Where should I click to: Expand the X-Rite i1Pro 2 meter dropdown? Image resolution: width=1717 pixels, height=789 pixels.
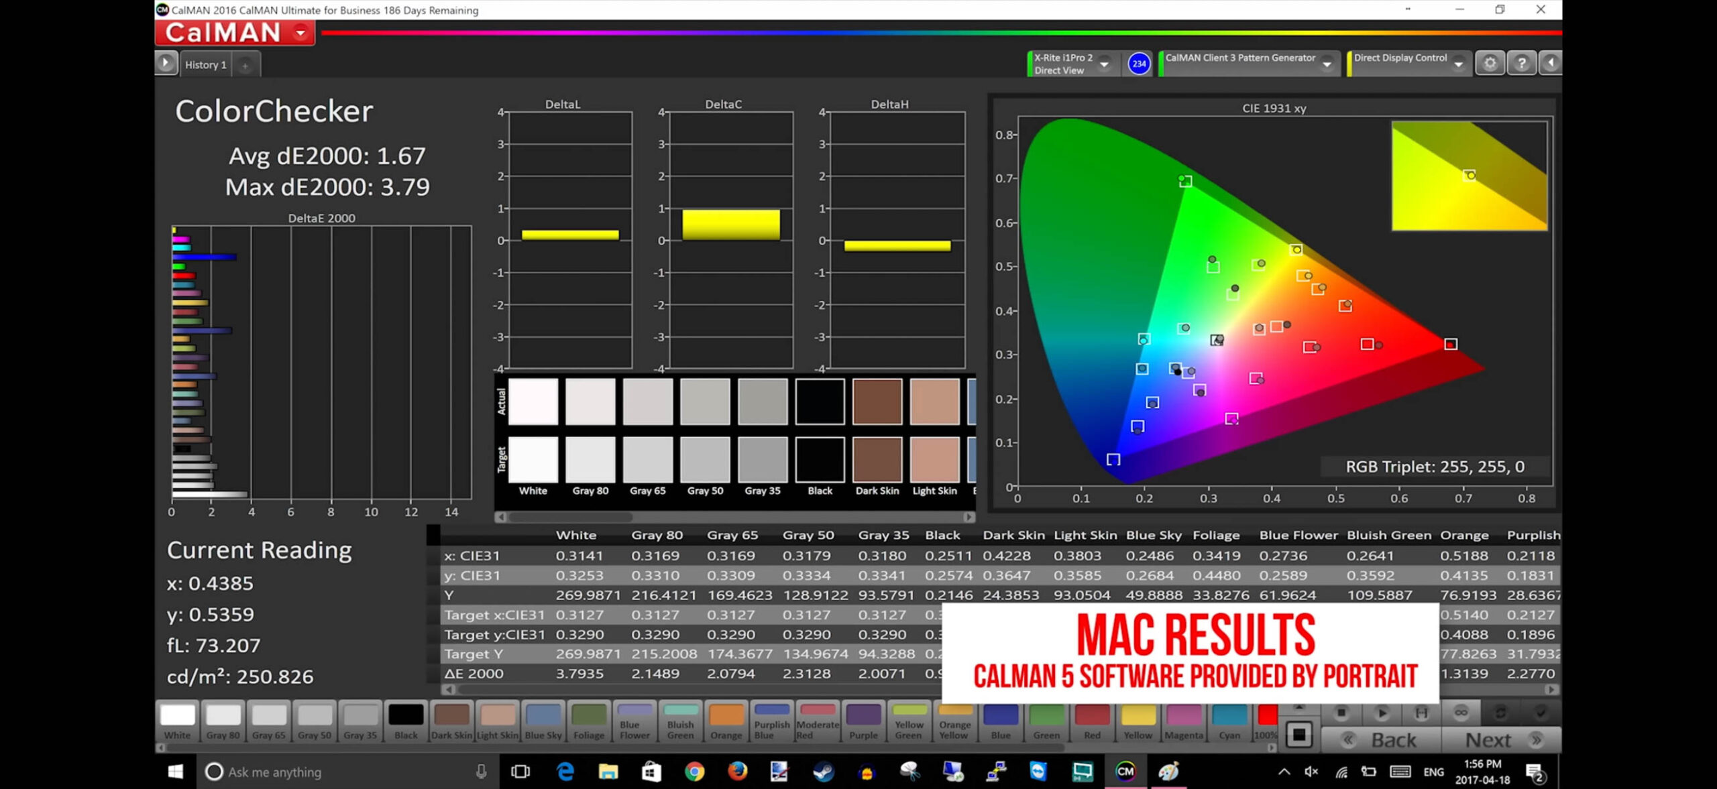click(x=1105, y=64)
